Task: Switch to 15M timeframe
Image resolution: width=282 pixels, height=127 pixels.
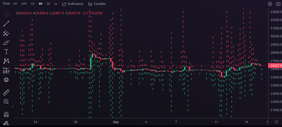Action: [x=24, y=4]
